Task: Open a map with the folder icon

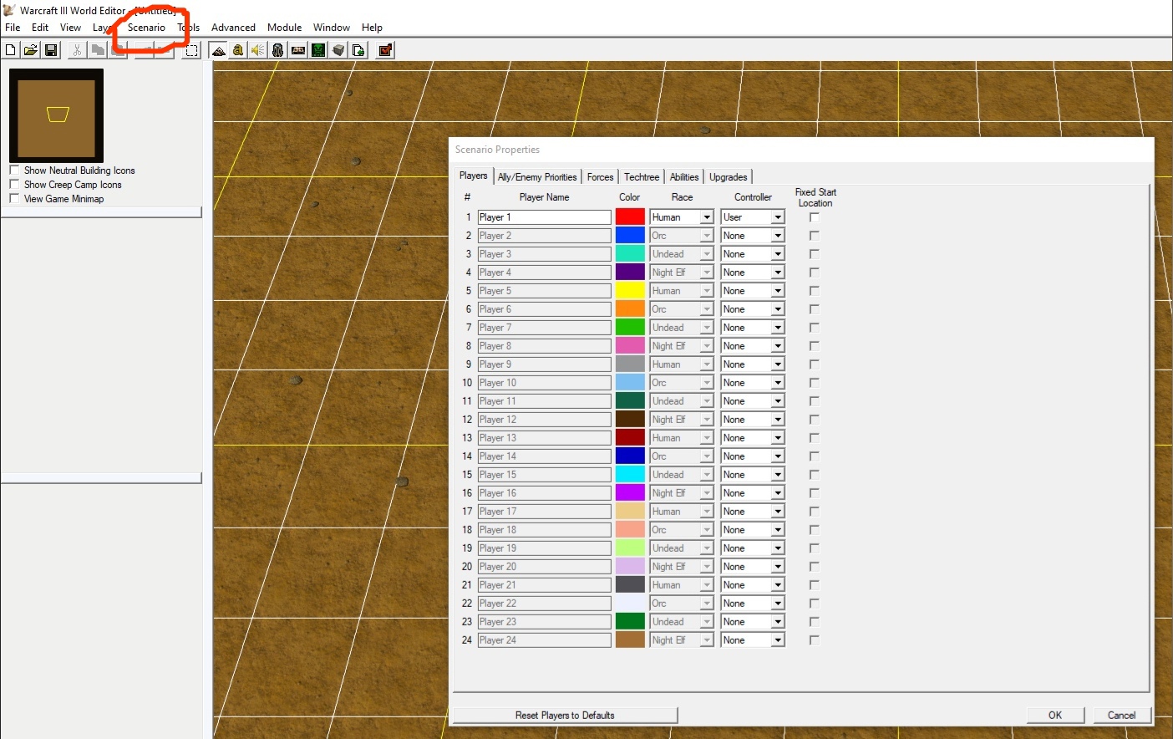Action: coord(31,50)
